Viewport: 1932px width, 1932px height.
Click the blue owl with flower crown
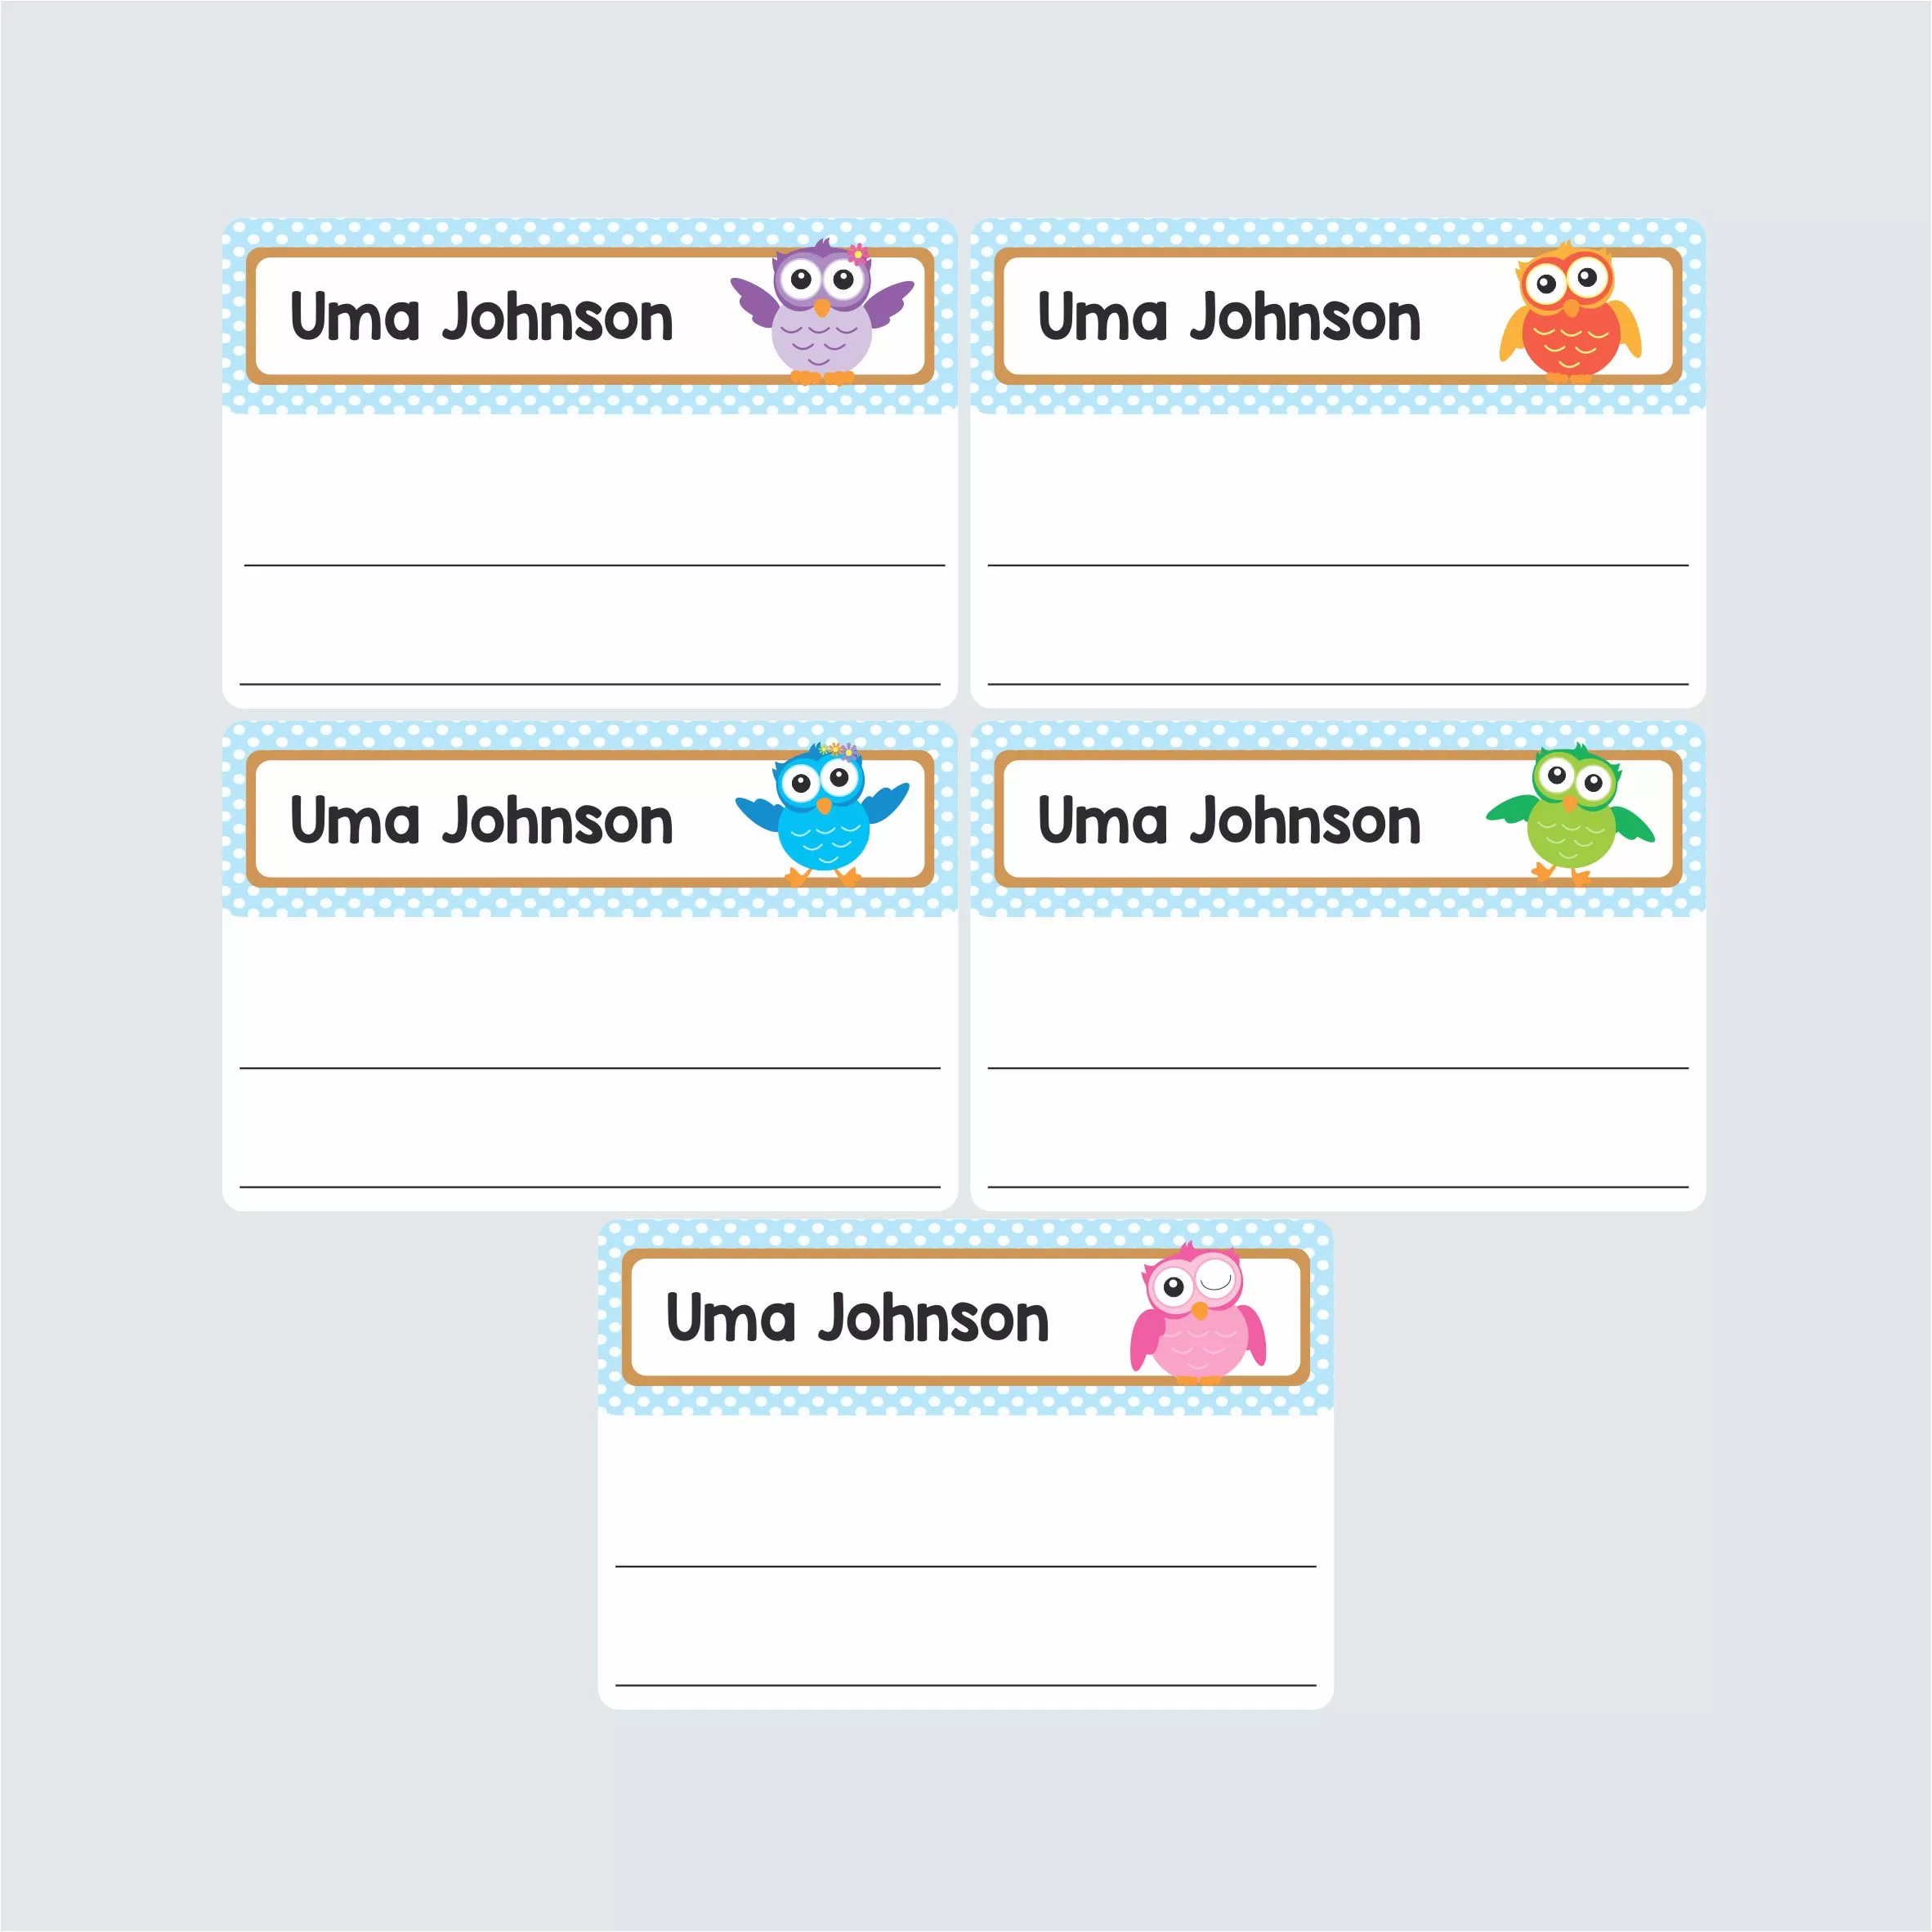(822, 814)
